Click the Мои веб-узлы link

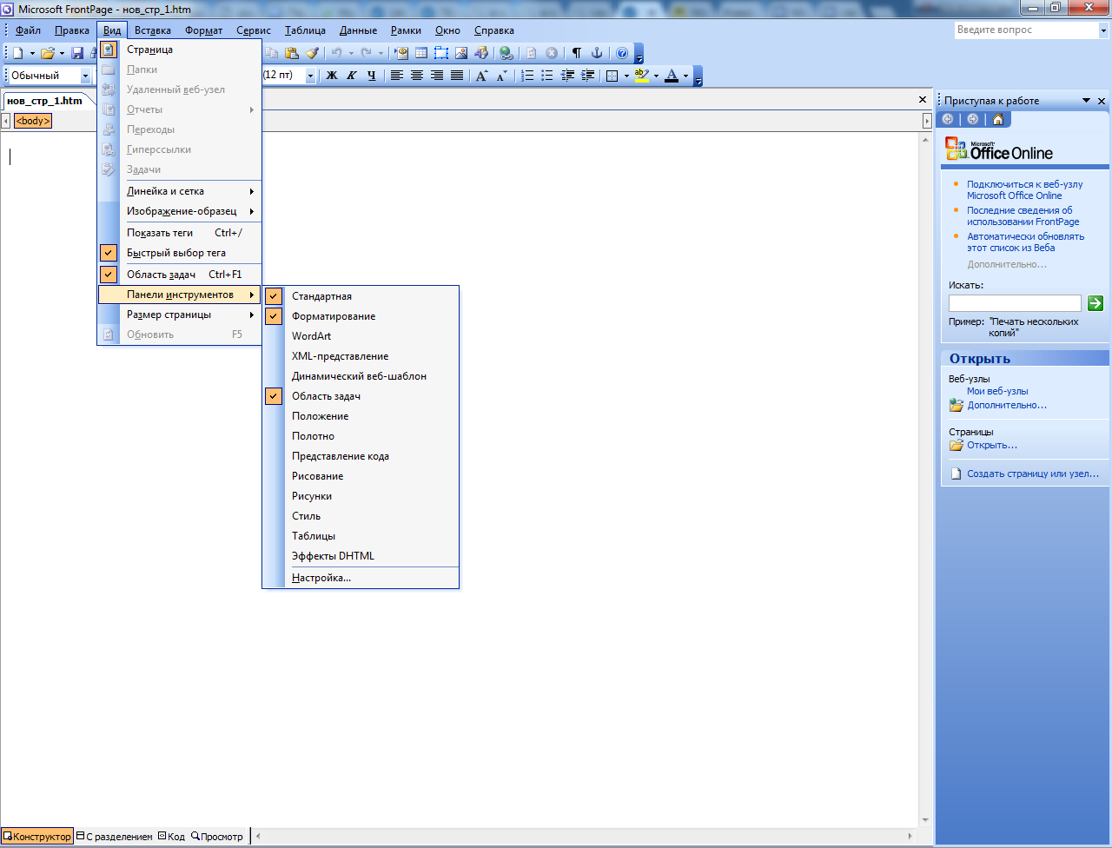pos(997,391)
